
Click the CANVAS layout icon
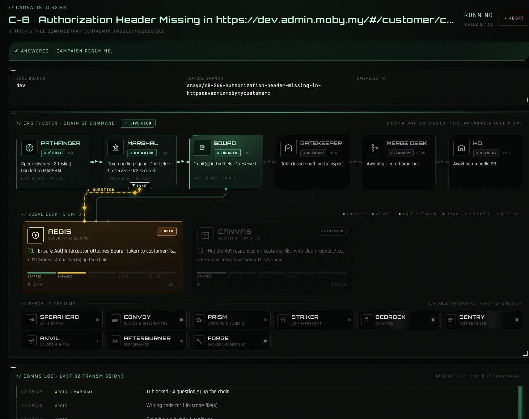tap(205, 236)
